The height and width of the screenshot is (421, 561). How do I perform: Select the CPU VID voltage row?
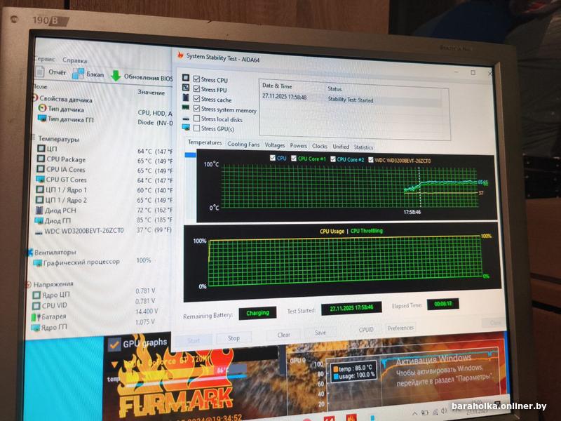94,304
